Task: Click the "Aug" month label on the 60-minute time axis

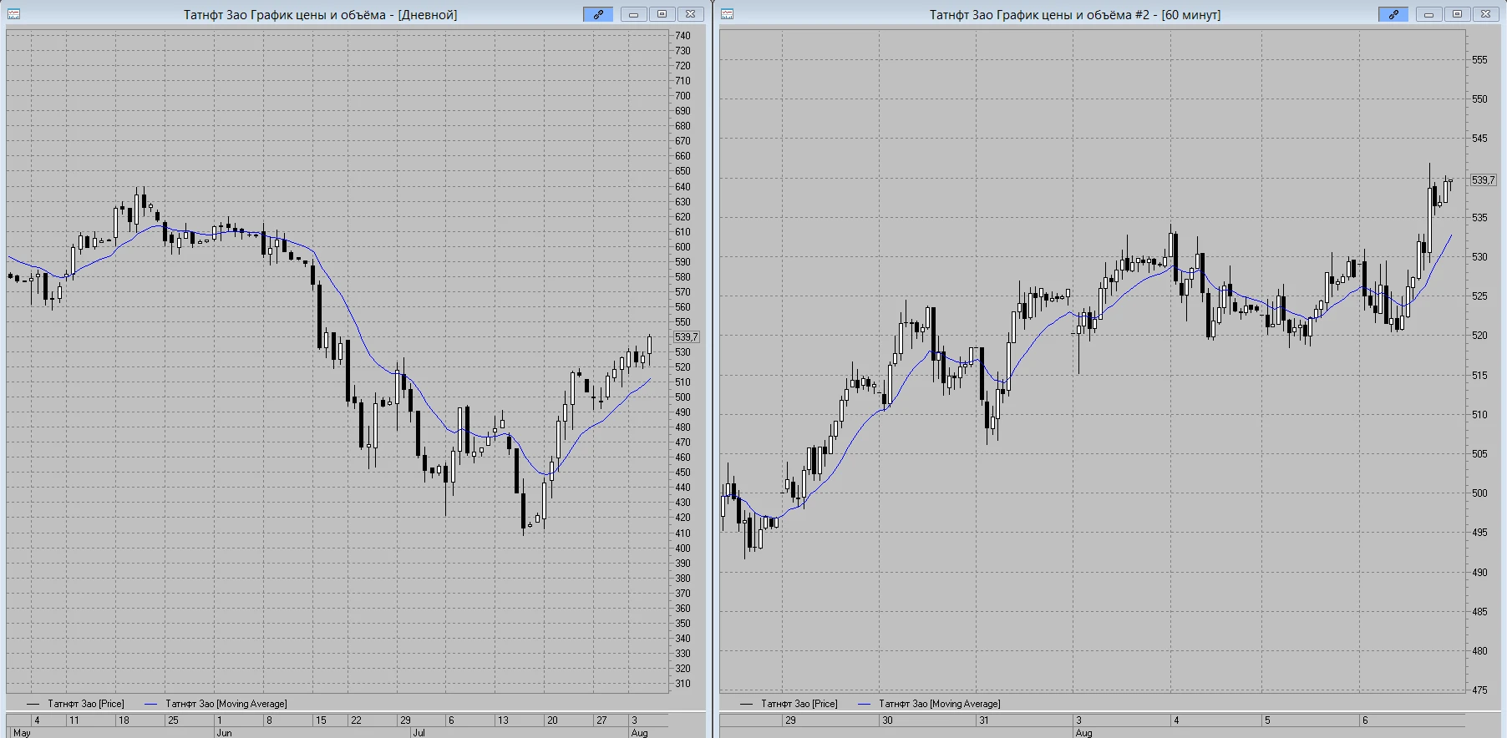Action: point(1083,733)
